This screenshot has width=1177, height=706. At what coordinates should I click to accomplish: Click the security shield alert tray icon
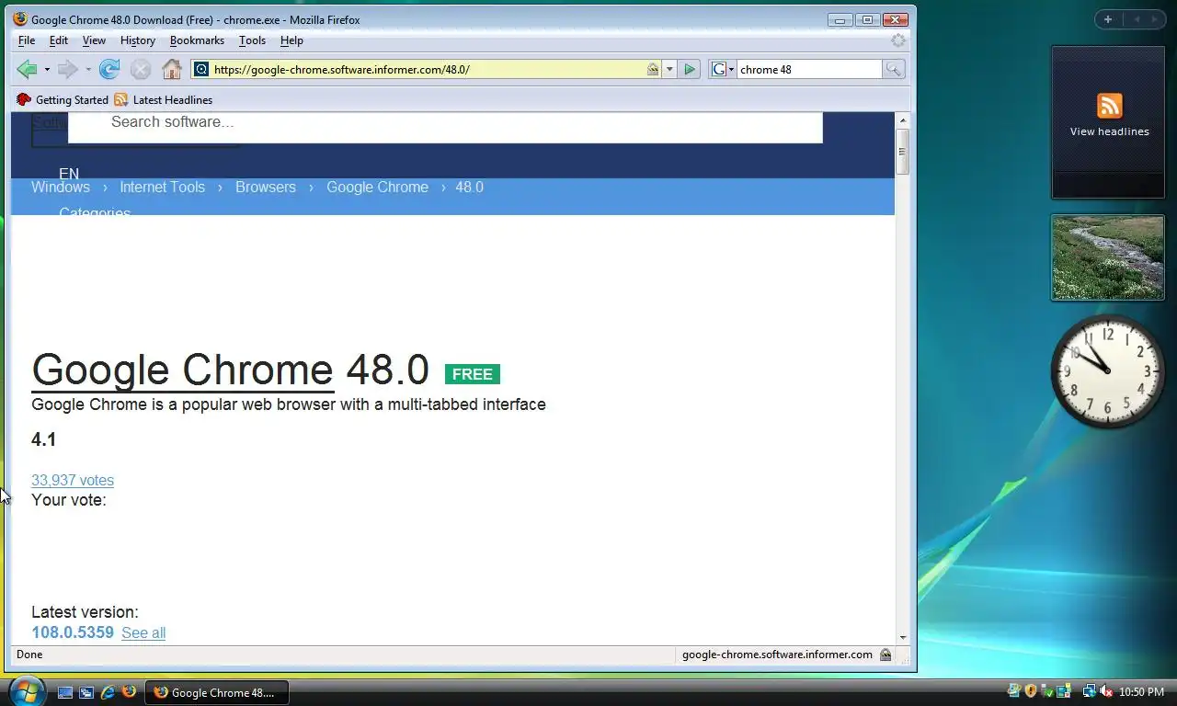(x=1031, y=691)
